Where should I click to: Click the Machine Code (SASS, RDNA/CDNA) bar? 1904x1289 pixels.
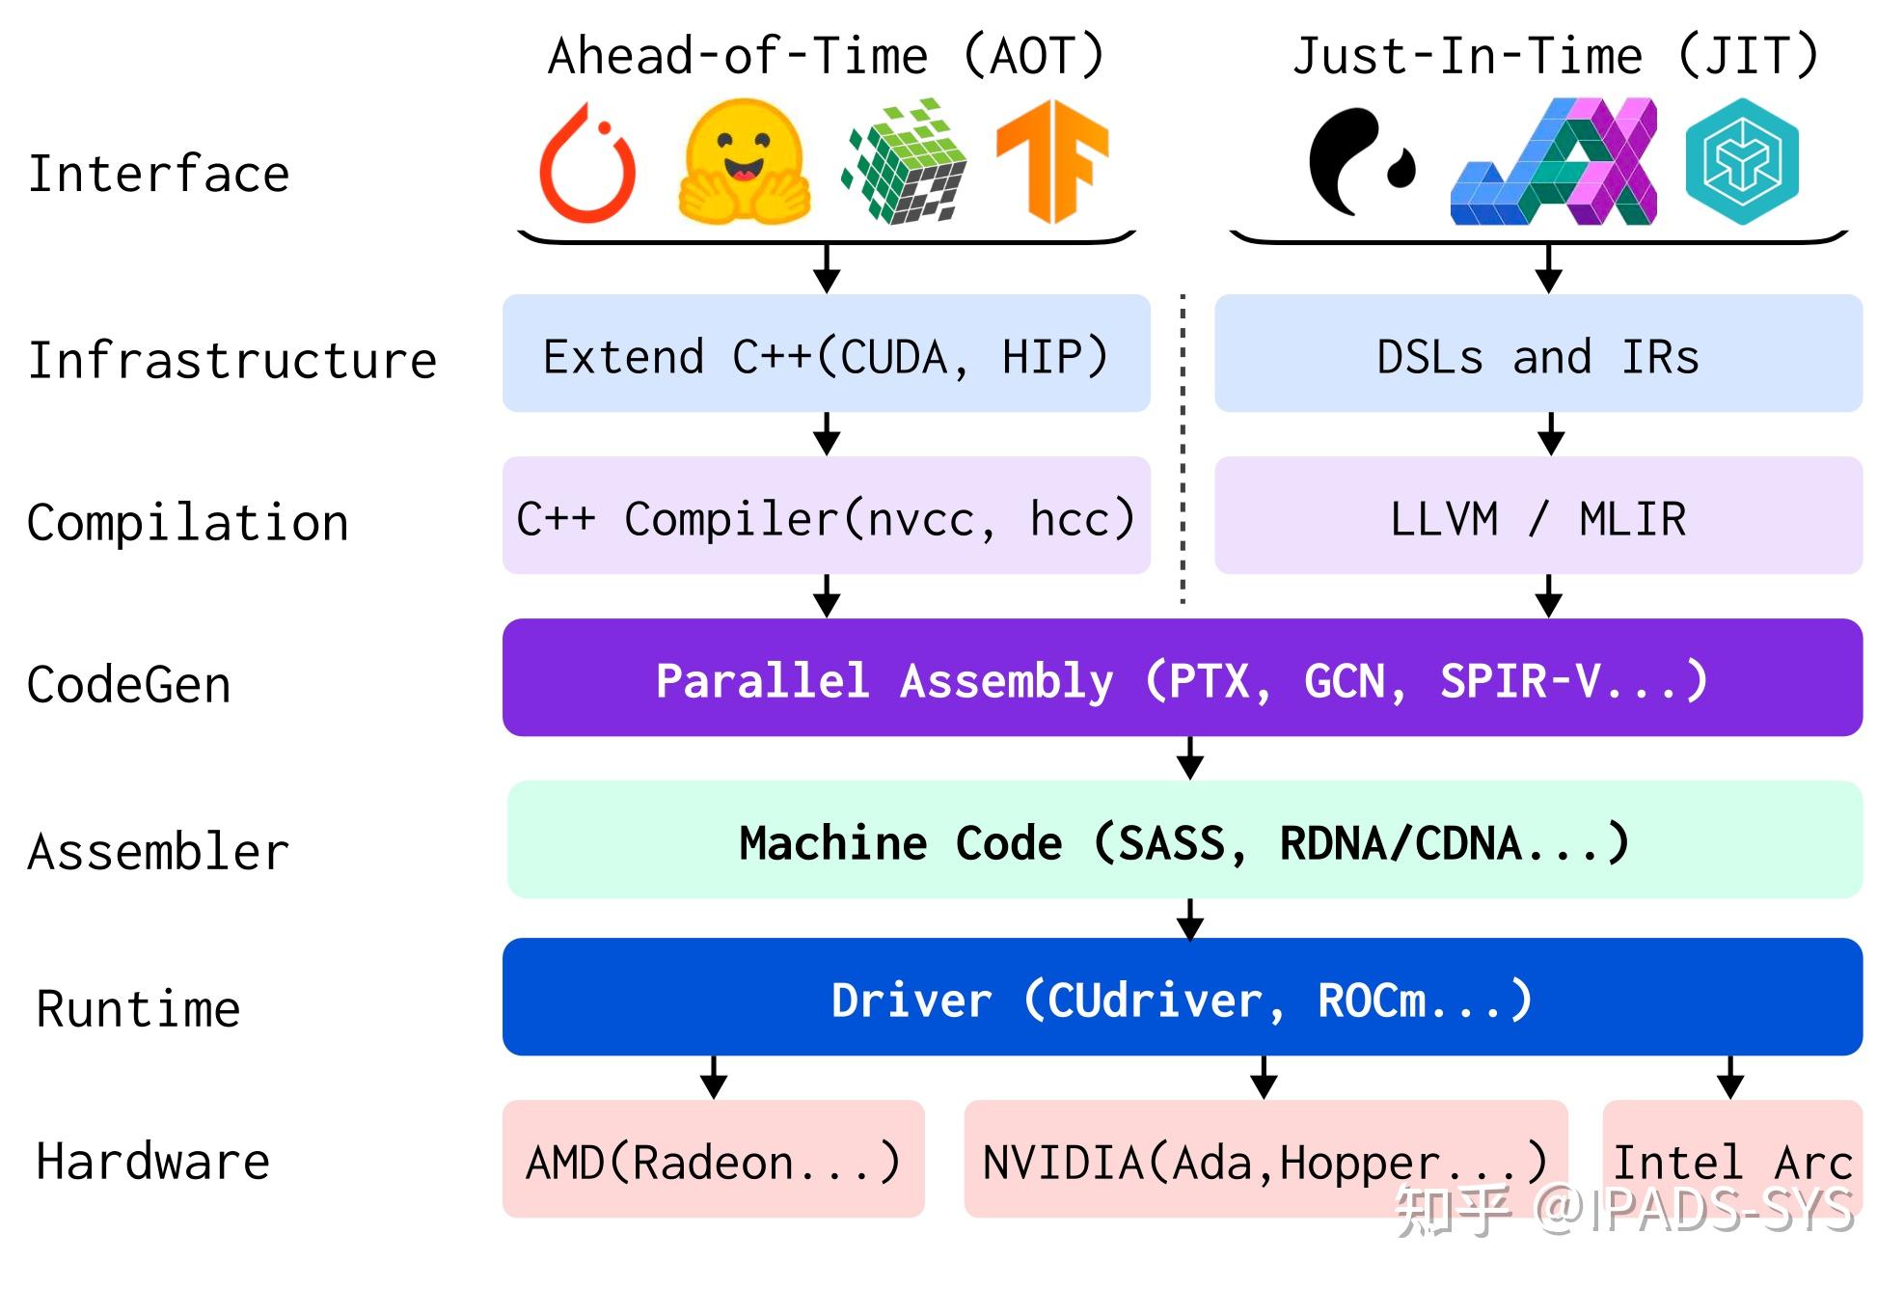point(1183,840)
